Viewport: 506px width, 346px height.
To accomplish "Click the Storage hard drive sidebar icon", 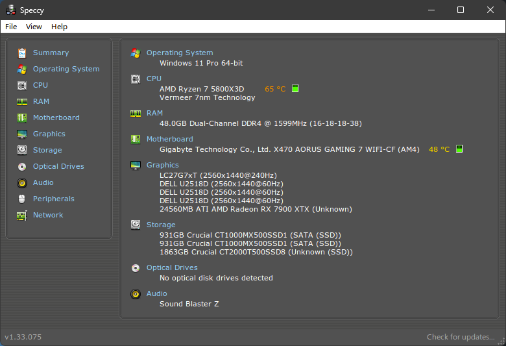I will tap(22, 150).
